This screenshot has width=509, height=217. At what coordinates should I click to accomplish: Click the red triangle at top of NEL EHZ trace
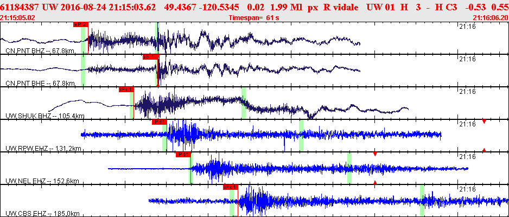click(x=375, y=154)
